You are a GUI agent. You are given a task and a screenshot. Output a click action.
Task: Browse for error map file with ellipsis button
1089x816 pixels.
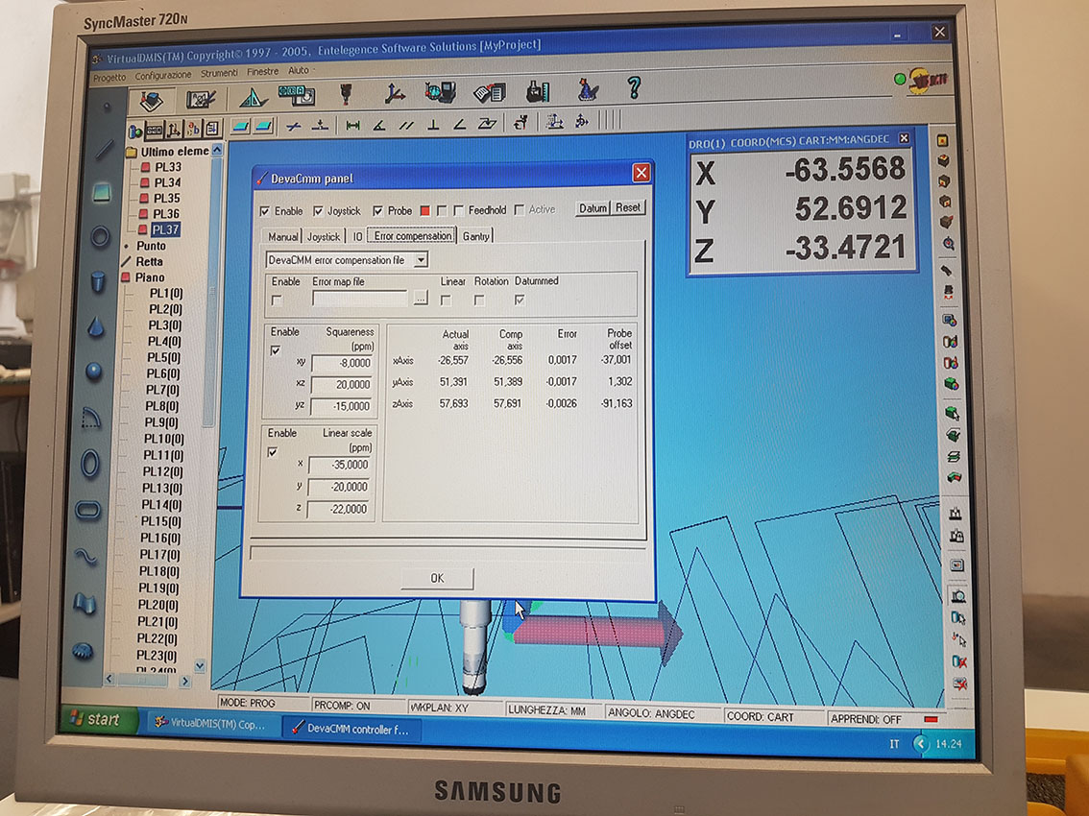[421, 299]
